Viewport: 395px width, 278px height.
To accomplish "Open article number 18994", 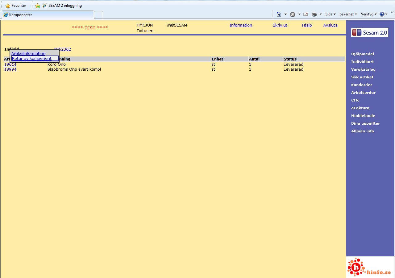I will click(x=10, y=69).
